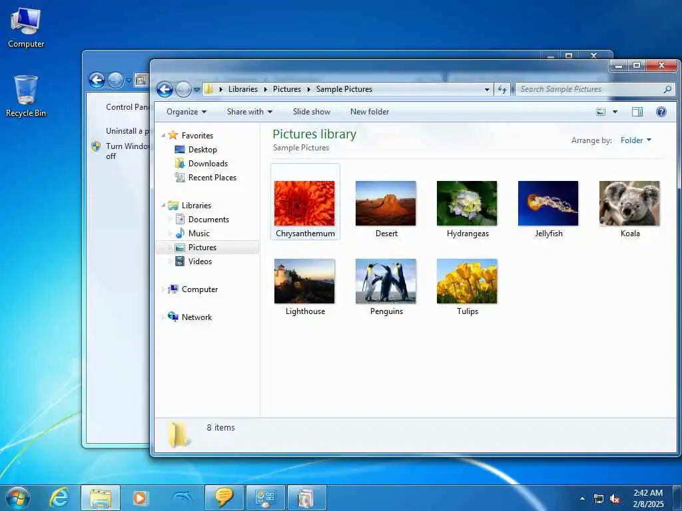This screenshot has width=682, height=511.
Task: Go back using Explorer's blue back arrow
Action: point(165,90)
